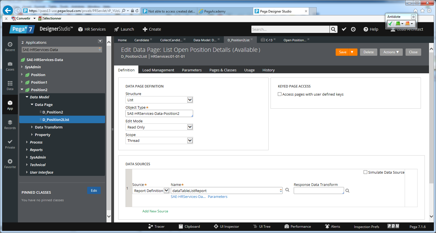Open Parameters link under report name
The height and width of the screenshot is (233, 436).
pyautogui.click(x=217, y=196)
